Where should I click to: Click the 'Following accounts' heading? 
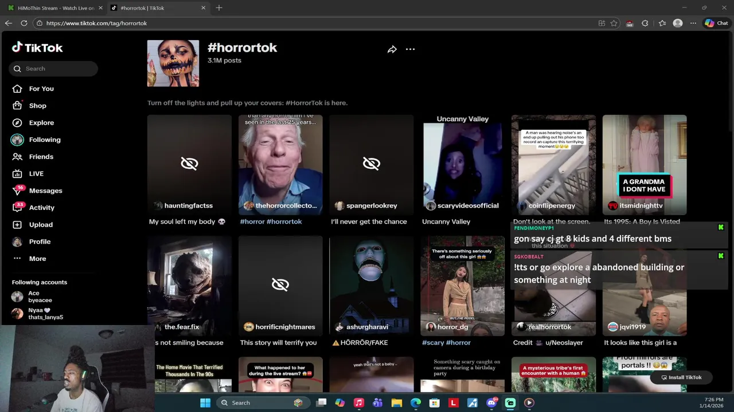[x=40, y=282]
